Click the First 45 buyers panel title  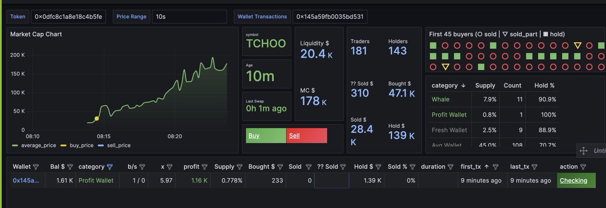(x=497, y=34)
